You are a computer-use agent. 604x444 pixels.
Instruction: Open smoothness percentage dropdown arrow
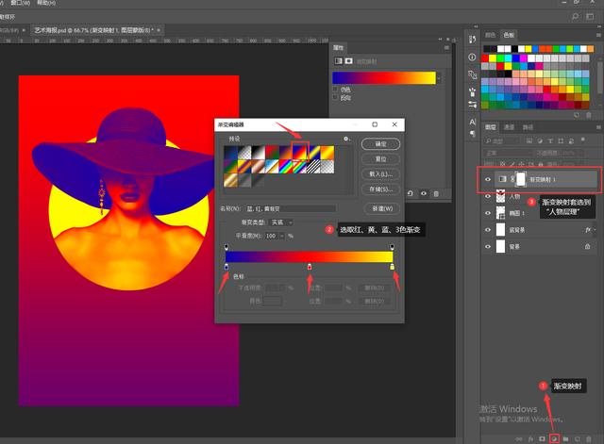(281, 236)
